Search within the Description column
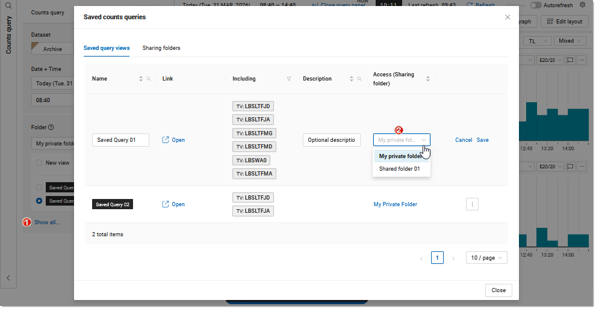Image resolution: width=596 pixels, height=309 pixels. click(359, 79)
